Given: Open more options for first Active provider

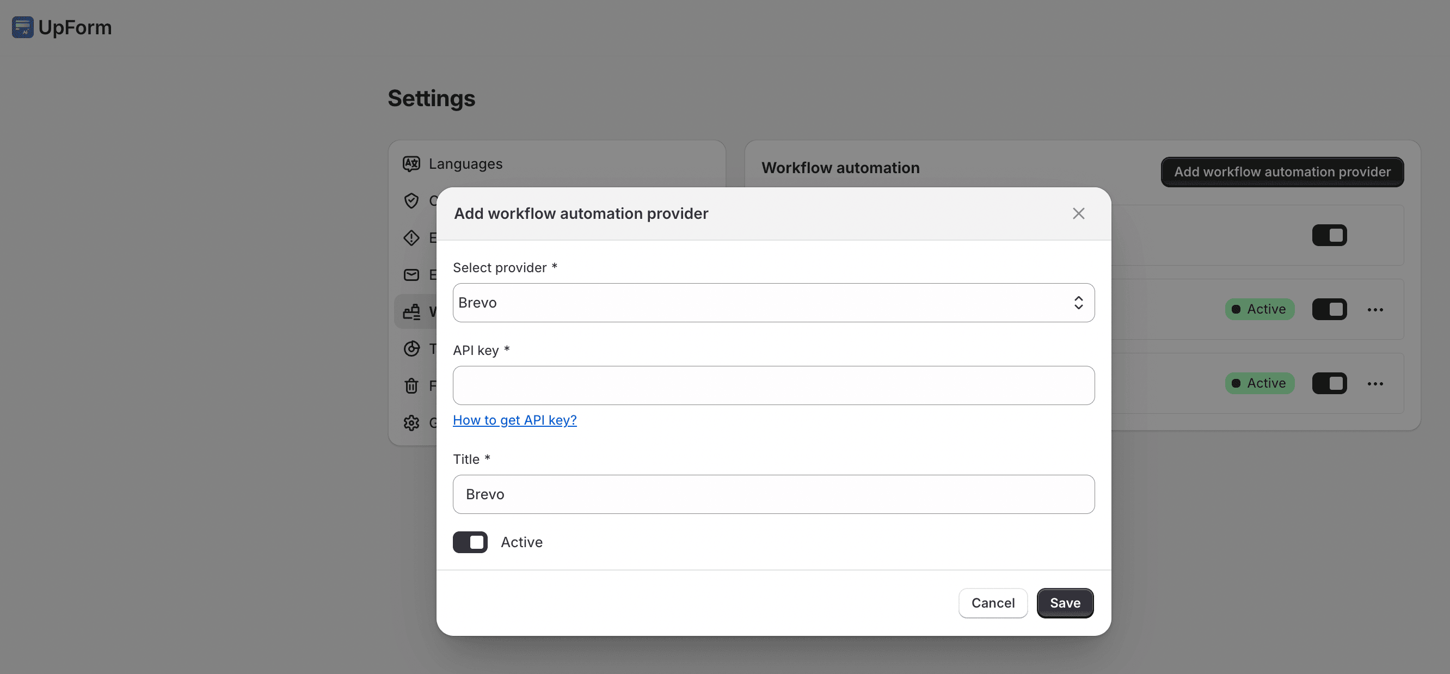Looking at the screenshot, I should pyautogui.click(x=1375, y=310).
